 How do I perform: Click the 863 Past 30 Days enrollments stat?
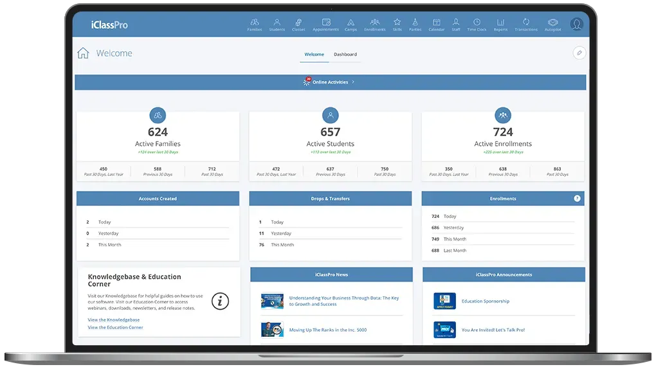click(x=557, y=172)
